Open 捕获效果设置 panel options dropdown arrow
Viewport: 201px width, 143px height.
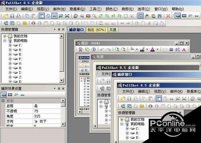[55, 88]
